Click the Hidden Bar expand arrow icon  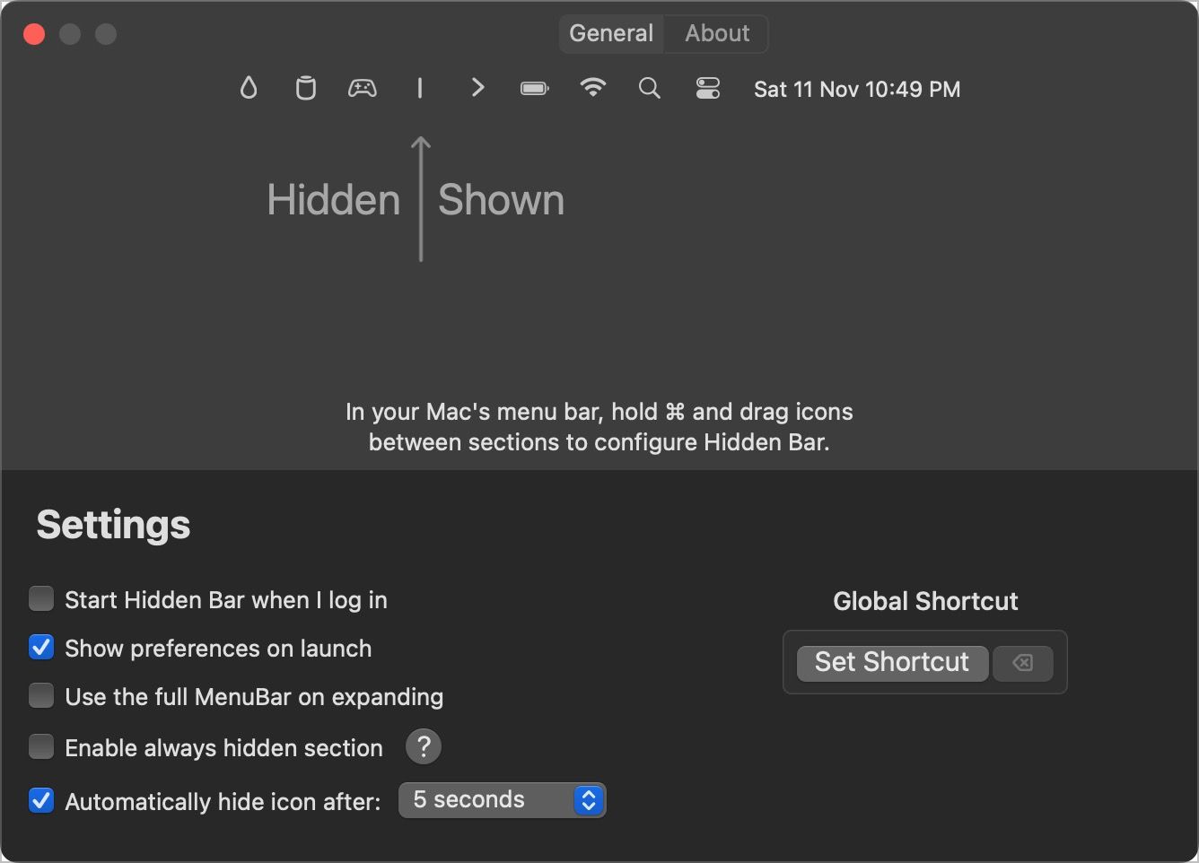point(477,88)
